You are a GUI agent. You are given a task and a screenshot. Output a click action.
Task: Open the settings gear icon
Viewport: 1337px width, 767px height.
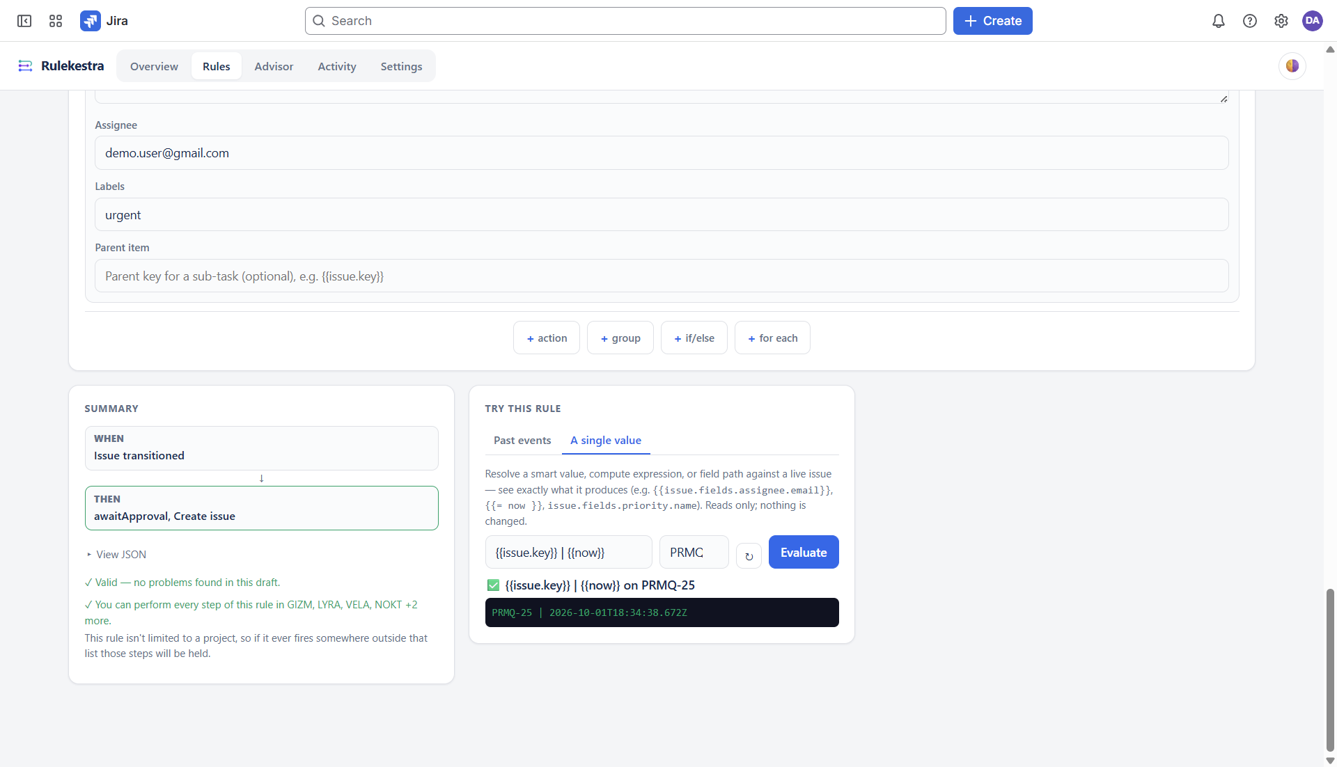click(x=1281, y=21)
